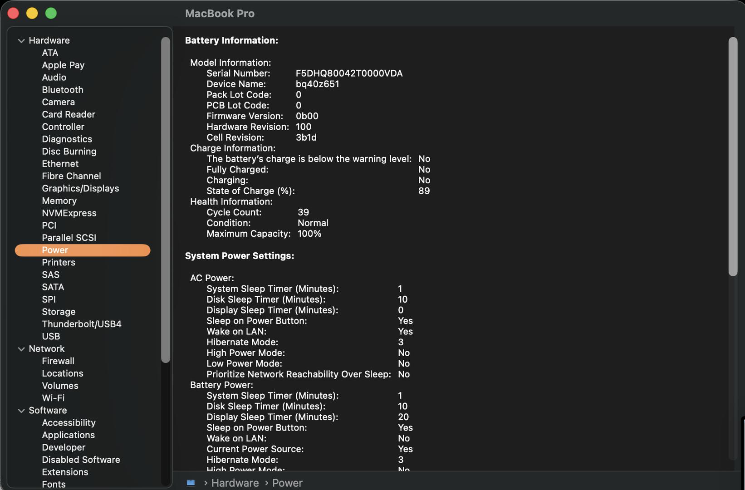This screenshot has width=745, height=490.
Task: Open Wi-Fi under Network
Action: 53,398
